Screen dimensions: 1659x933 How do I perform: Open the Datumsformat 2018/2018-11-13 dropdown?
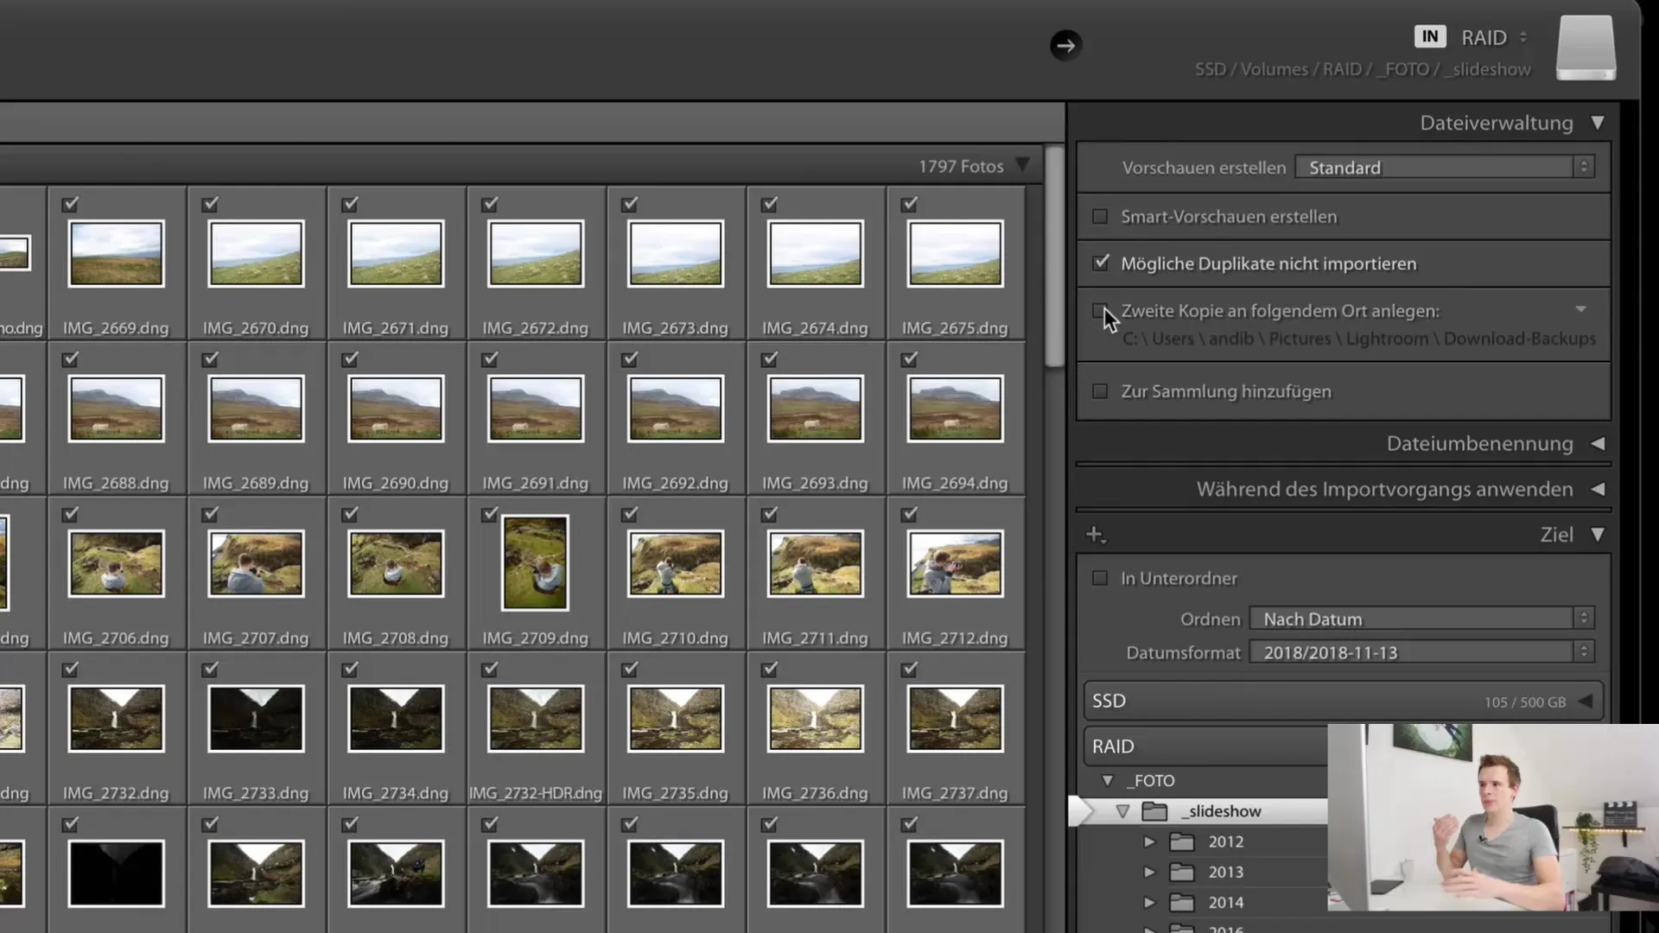pos(1421,652)
